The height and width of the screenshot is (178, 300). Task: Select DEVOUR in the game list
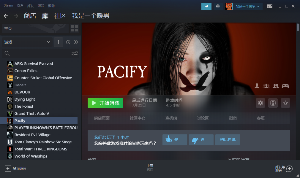click(39, 92)
